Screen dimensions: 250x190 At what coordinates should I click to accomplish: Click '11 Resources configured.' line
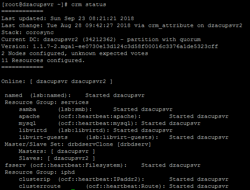(x=43, y=61)
